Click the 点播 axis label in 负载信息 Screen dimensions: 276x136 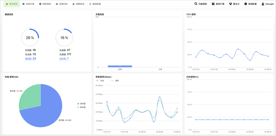[160, 69]
